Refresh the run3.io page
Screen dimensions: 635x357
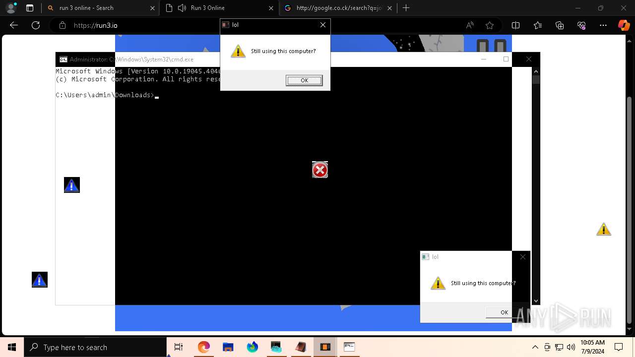pos(36,25)
